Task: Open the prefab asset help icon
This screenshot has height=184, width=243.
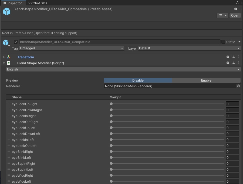Action: tap(236, 9)
